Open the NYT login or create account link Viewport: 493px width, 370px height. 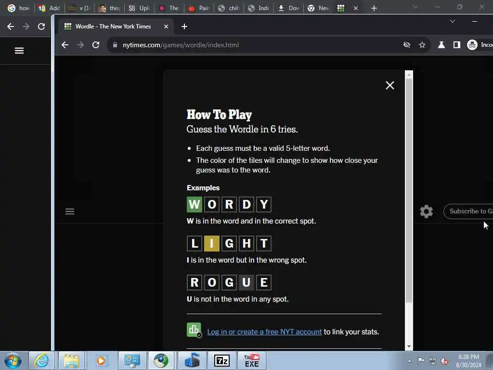pos(264,332)
